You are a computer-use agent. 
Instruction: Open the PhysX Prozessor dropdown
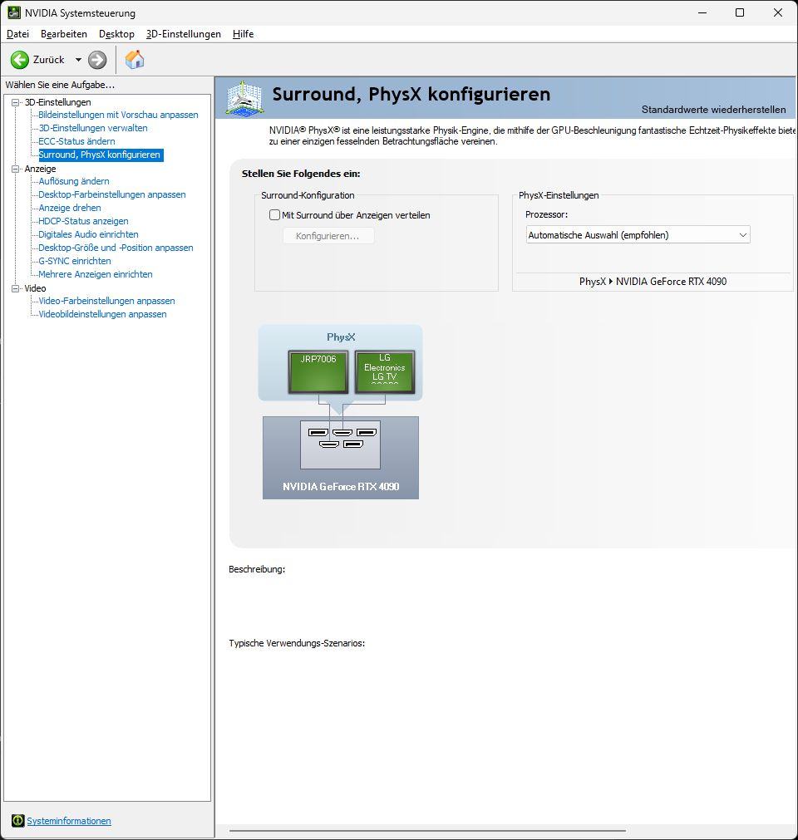pyautogui.click(x=638, y=234)
